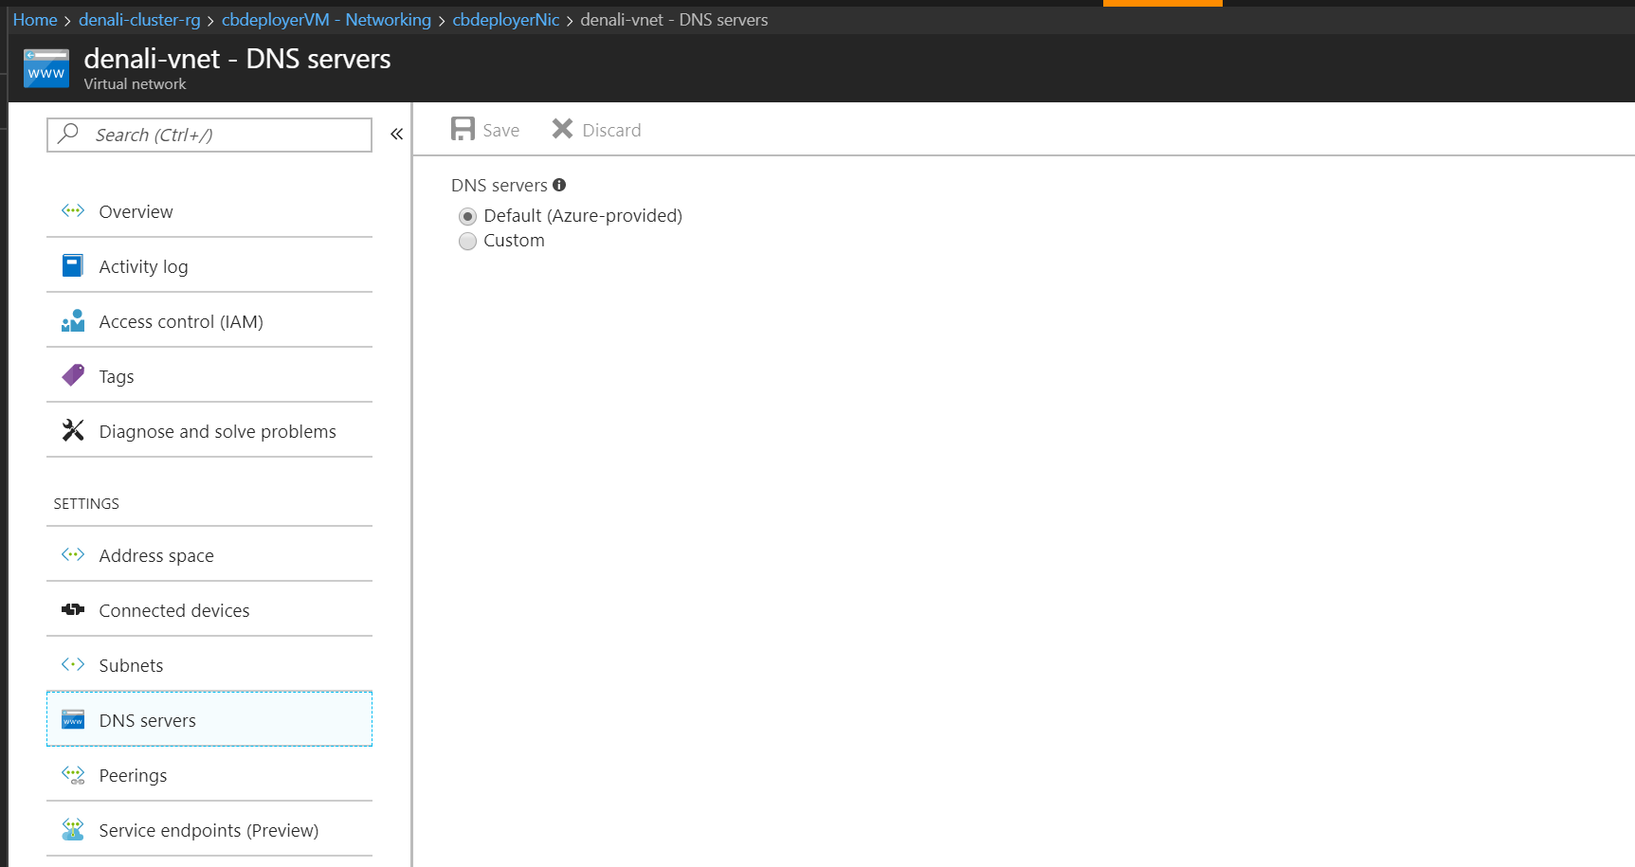This screenshot has height=867, width=1635.
Task: Open cbdeployerNic breadcrumb link
Action: click(x=506, y=20)
